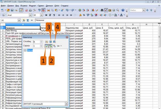Toggle italic (К)
The image size is (161, 109).
(x=50, y=15)
